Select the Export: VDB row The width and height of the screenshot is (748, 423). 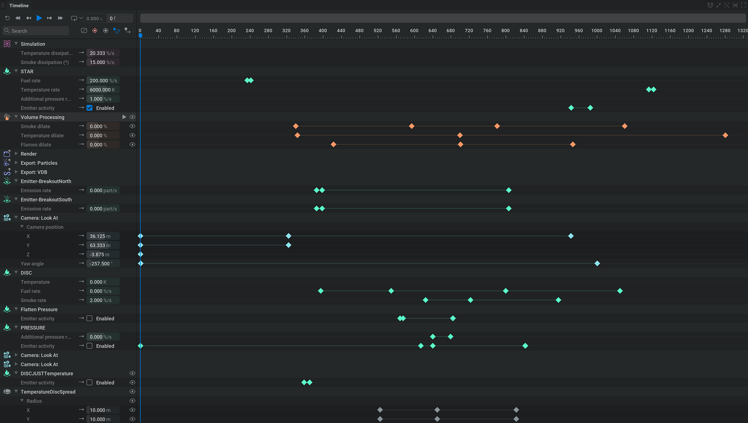coord(34,172)
